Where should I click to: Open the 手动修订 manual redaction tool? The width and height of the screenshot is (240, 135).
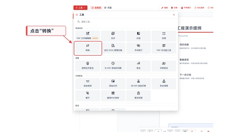pos(139,48)
